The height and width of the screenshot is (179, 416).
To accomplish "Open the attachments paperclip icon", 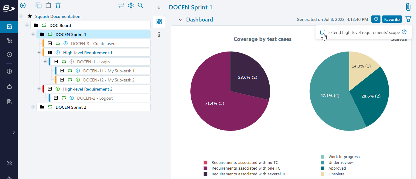I will point(408,7).
